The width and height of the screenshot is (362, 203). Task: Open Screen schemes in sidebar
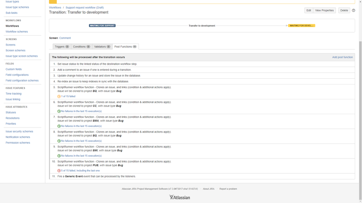pyautogui.click(x=16, y=51)
